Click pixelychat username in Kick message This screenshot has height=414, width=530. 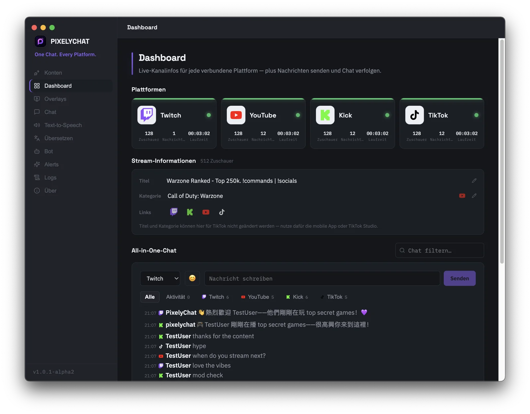click(x=180, y=325)
